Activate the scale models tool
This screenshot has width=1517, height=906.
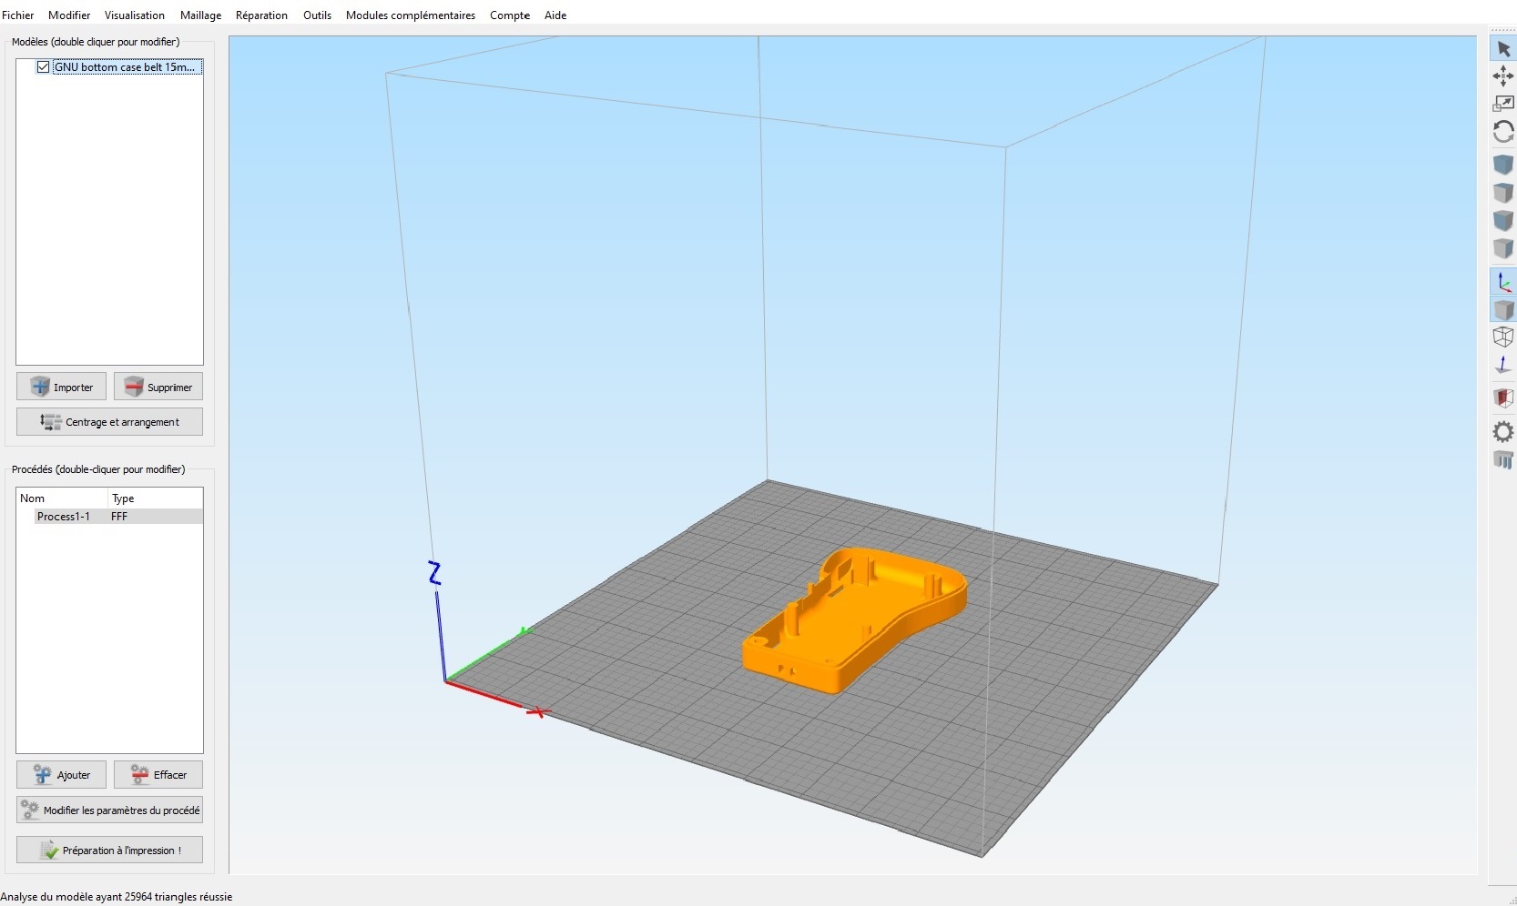(x=1503, y=104)
